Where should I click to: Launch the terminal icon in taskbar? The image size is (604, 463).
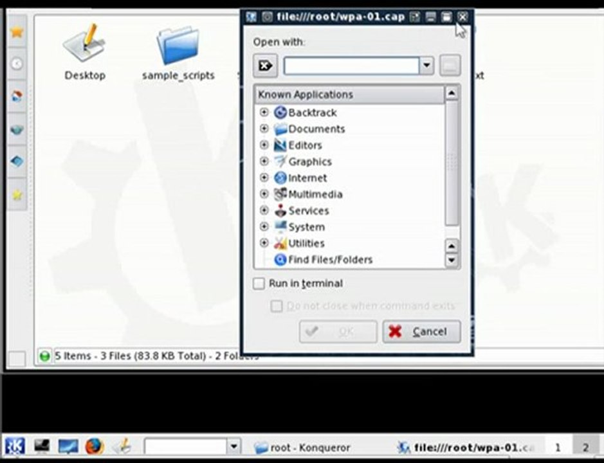point(42,446)
